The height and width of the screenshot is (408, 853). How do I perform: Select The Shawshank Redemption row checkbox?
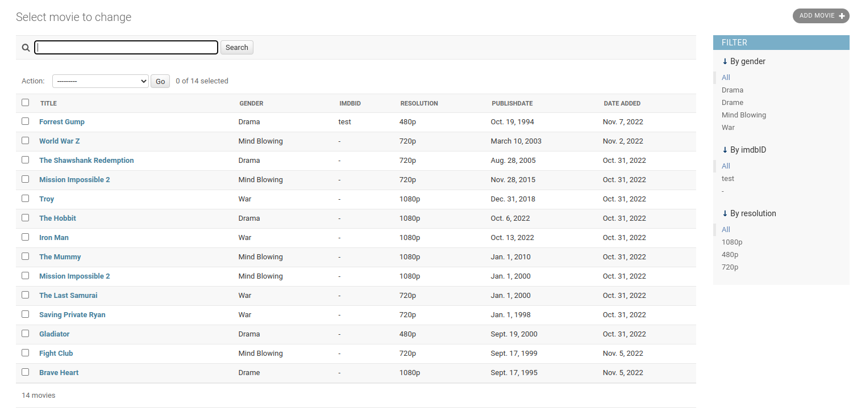(25, 160)
